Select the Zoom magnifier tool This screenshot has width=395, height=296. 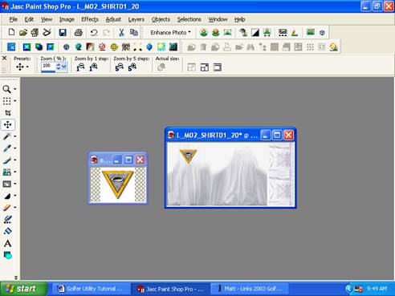click(7, 89)
